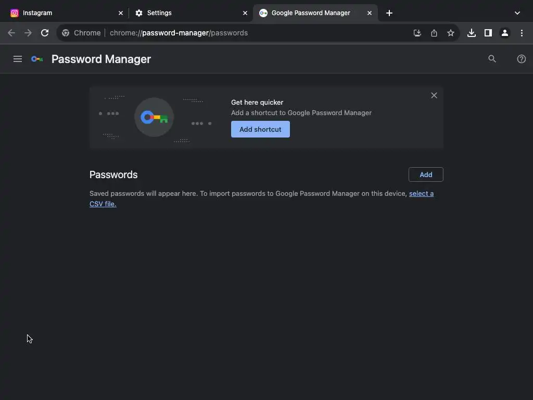Image resolution: width=533 pixels, height=400 pixels.
Task: Go forward to next page
Action: coord(28,33)
